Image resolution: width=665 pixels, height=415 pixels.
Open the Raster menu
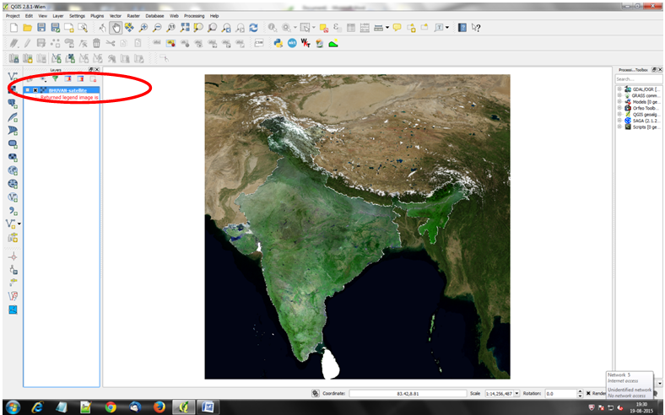(x=133, y=16)
